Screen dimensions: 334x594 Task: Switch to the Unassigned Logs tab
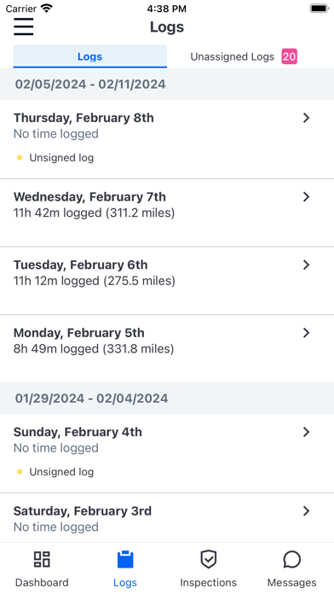pyautogui.click(x=244, y=56)
